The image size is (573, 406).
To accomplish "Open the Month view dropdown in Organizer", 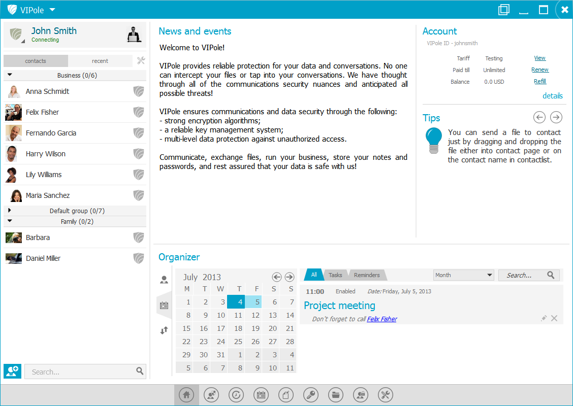I will [463, 275].
